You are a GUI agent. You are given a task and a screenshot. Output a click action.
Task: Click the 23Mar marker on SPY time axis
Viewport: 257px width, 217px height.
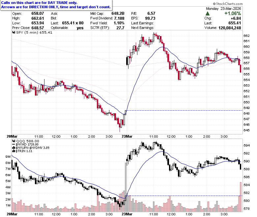[x=127, y=136]
